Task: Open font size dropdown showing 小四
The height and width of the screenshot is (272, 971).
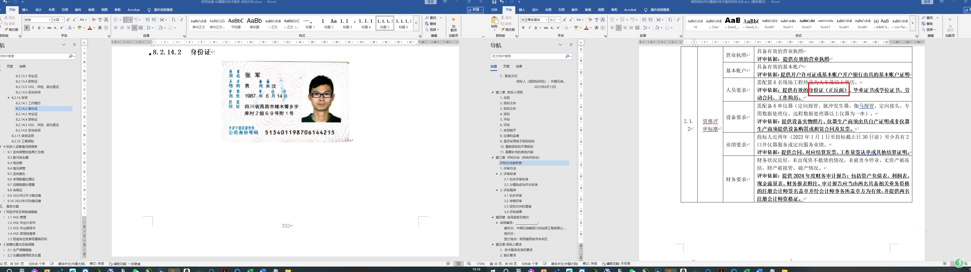Action: tap(63, 20)
